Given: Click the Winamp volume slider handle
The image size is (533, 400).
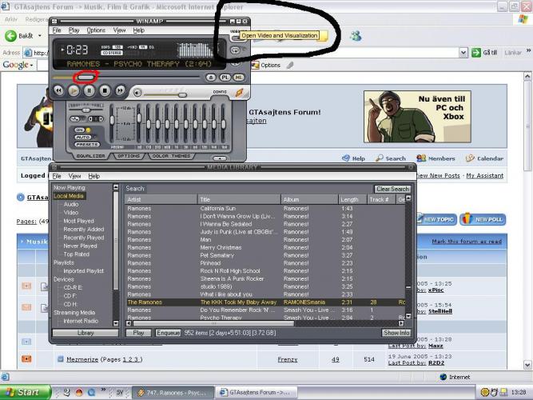Looking at the screenshot, I should tap(182, 94).
